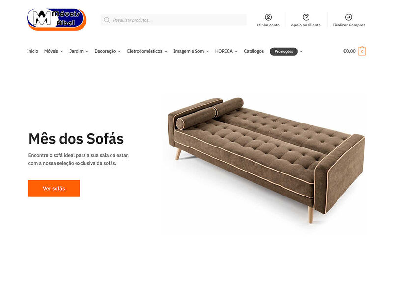Viewport: 393px width, 294px height.
Task: Click the Móveis Abel logo
Action: (56, 20)
